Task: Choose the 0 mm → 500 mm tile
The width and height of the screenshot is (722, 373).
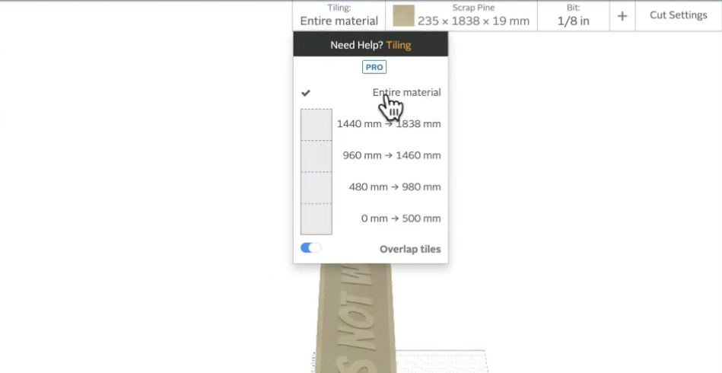Action: click(401, 218)
